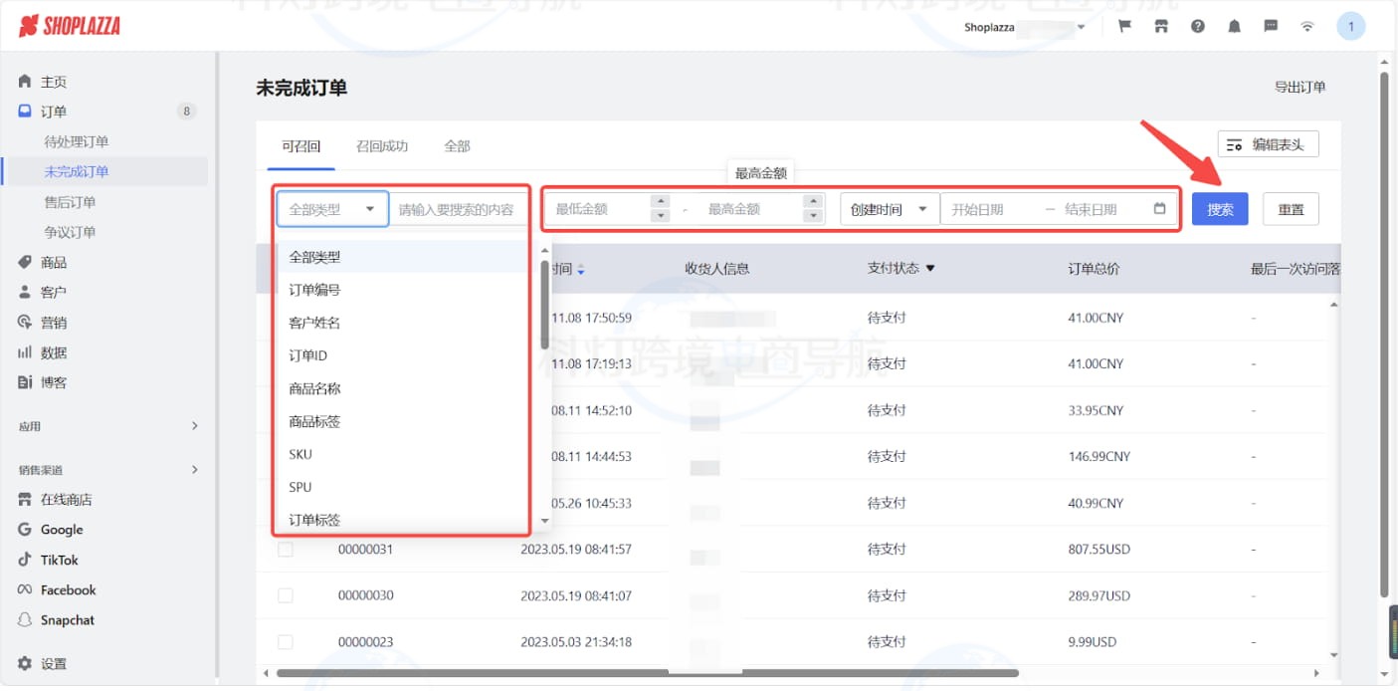Open the 创建时间 dropdown

[x=889, y=209]
